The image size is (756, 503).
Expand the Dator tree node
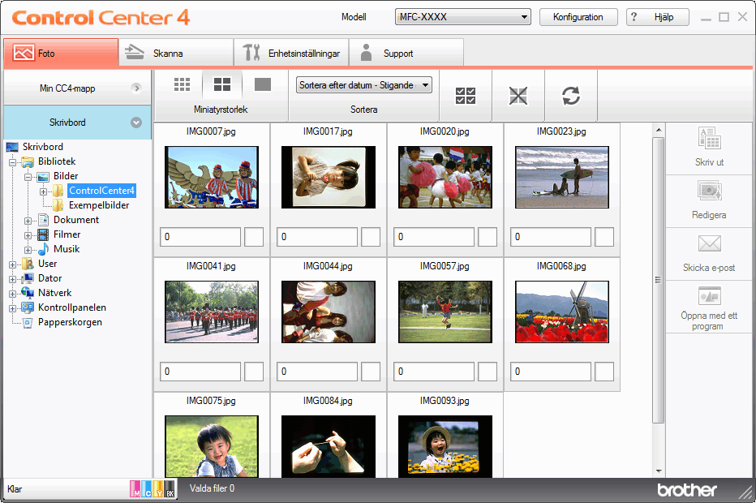tap(12, 279)
